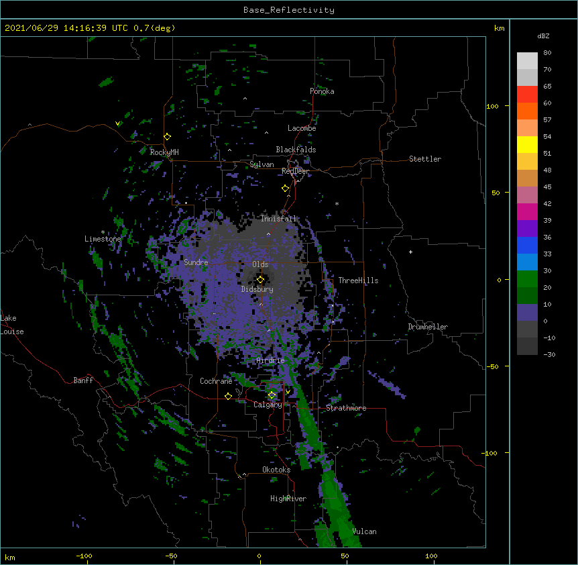Click the RedDeer city label
Viewport: 578px width, 565px height.
(295, 171)
